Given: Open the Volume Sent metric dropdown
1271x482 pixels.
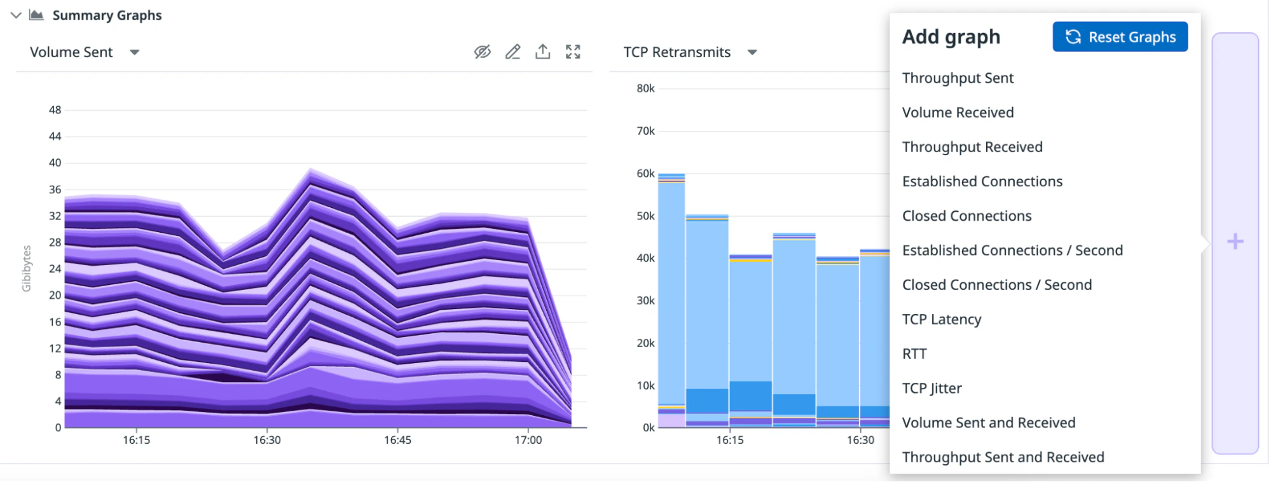Looking at the screenshot, I should (134, 52).
